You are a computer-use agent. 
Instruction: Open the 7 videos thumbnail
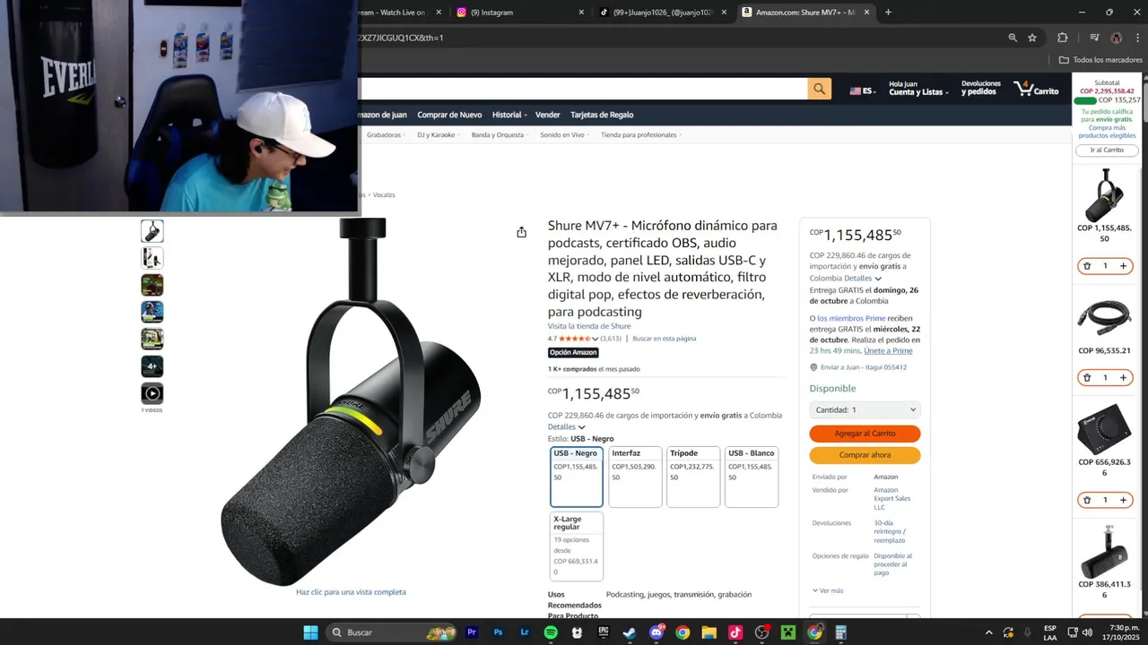pyautogui.click(x=152, y=393)
